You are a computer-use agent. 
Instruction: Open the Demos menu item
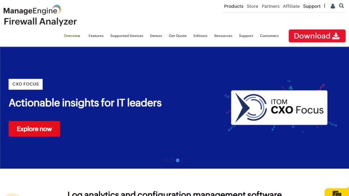pos(156,36)
